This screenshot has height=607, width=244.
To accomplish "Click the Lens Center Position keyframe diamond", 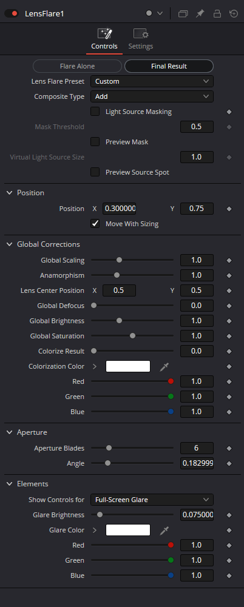I will 229,290.
